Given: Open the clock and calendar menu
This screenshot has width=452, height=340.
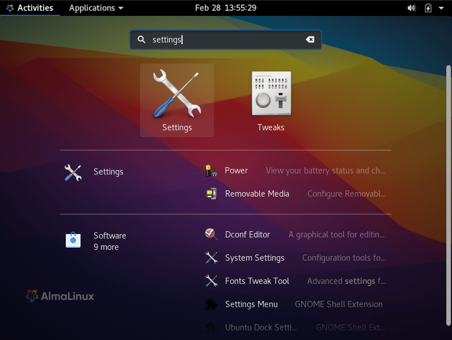Looking at the screenshot, I should 225,8.
